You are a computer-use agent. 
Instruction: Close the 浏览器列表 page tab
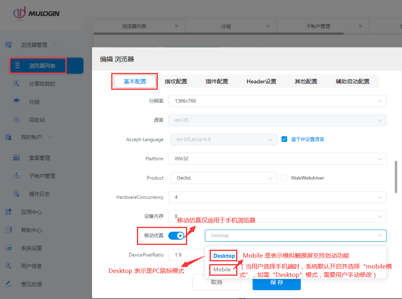coord(176,26)
